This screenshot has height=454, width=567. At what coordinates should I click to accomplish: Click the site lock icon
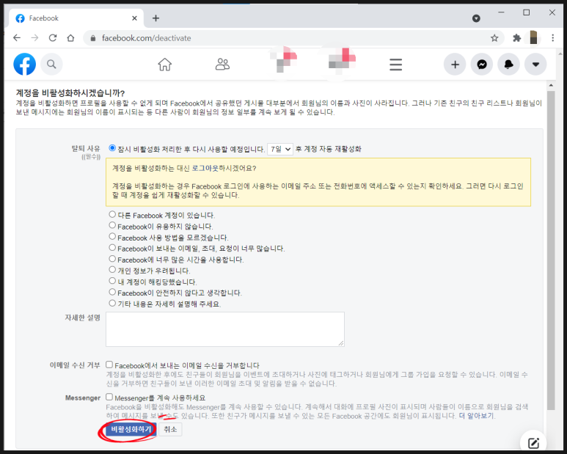[93, 38]
